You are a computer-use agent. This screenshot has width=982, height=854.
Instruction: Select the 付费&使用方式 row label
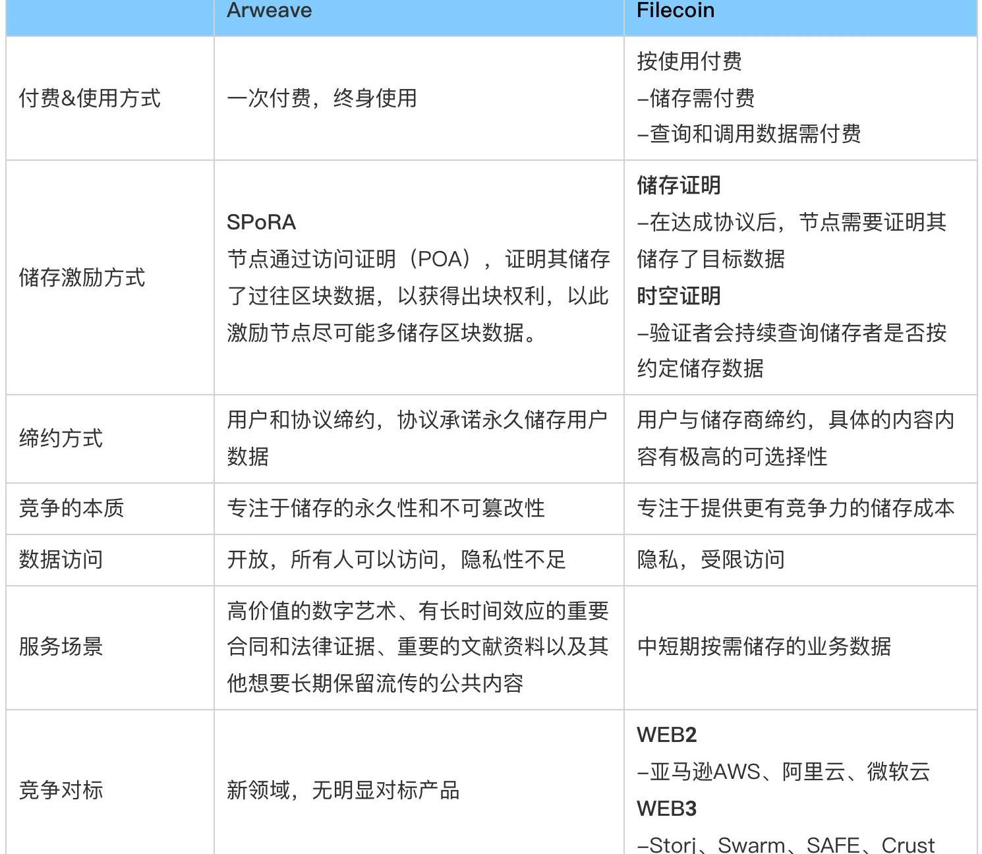(x=90, y=98)
